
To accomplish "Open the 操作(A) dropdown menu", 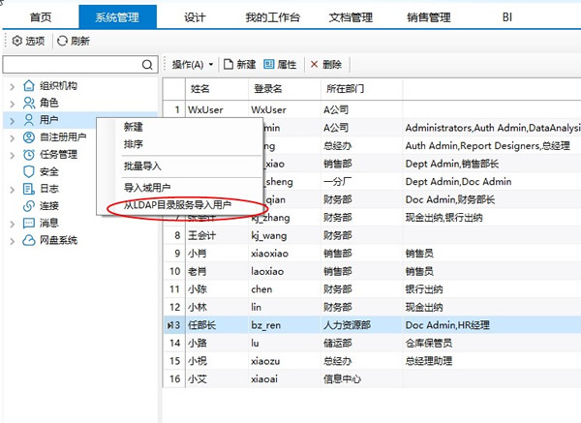I will coord(193,65).
